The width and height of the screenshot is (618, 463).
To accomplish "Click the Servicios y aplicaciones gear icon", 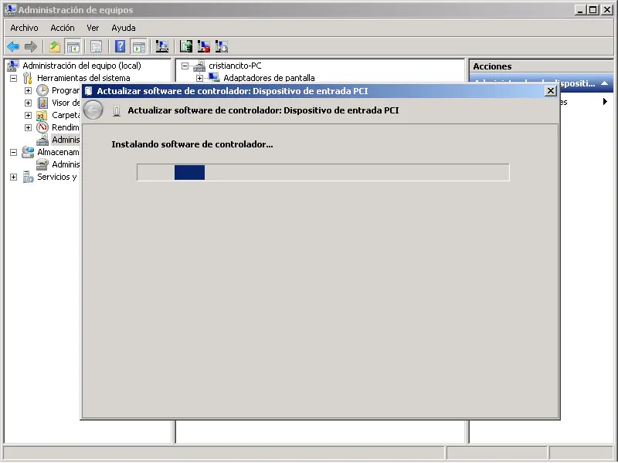I will tap(28, 177).
